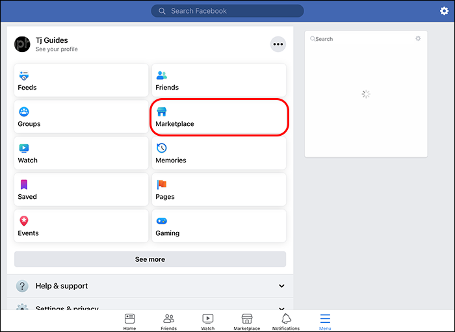Open the Events label

click(28, 233)
